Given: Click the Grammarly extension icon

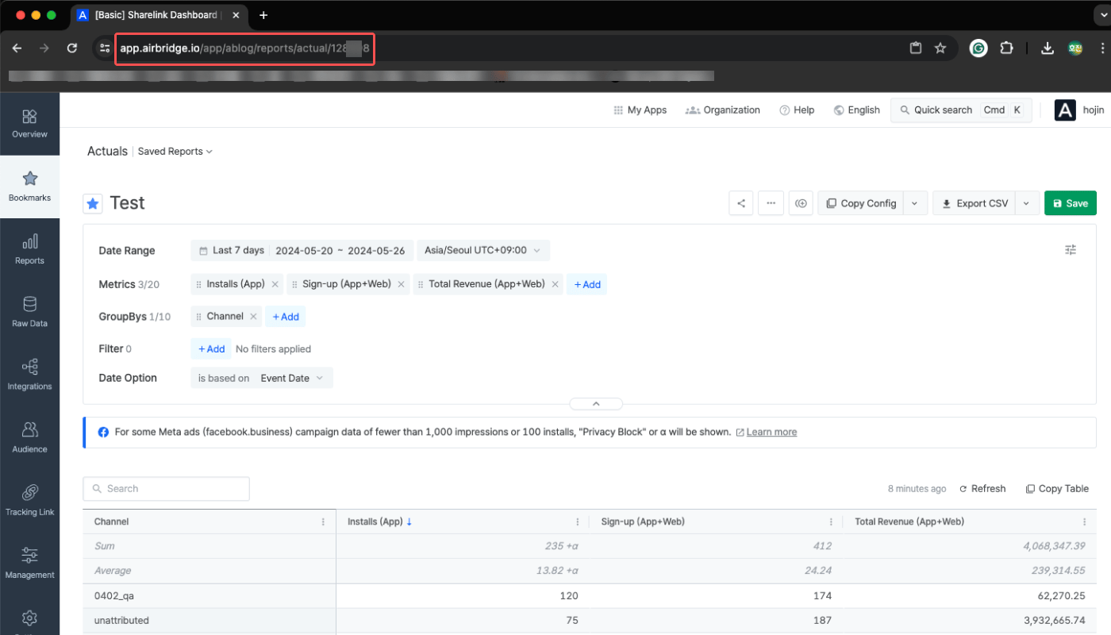Looking at the screenshot, I should coord(978,48).
